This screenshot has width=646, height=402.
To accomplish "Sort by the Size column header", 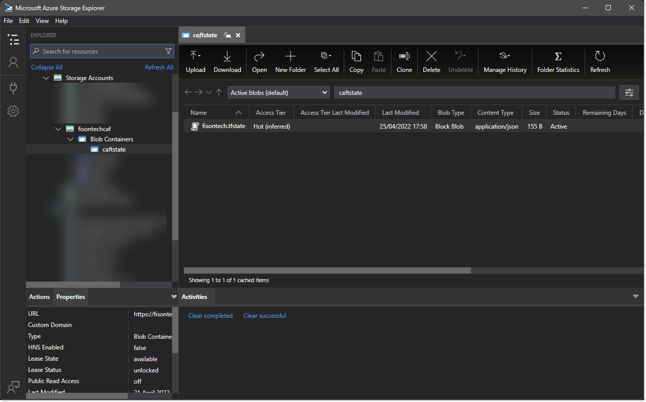I will click(x=534, y=113).
